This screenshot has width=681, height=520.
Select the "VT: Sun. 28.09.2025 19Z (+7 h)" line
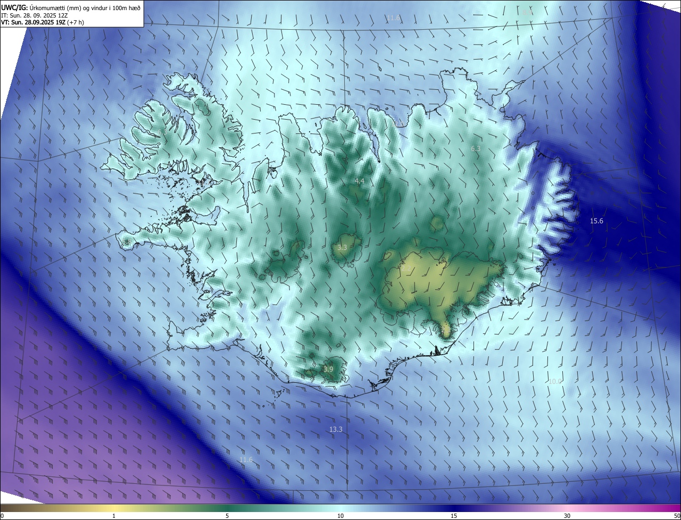coord(43,22)
